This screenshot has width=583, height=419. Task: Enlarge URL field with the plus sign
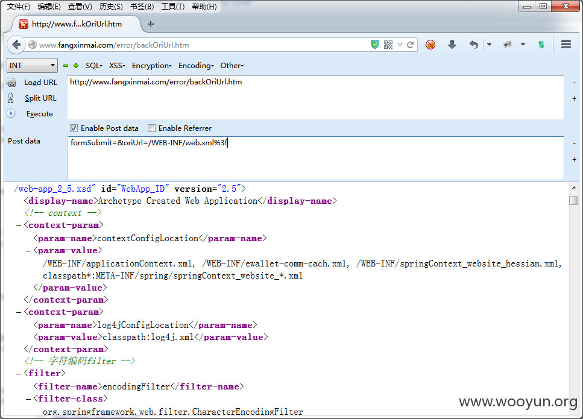(574, 98)
